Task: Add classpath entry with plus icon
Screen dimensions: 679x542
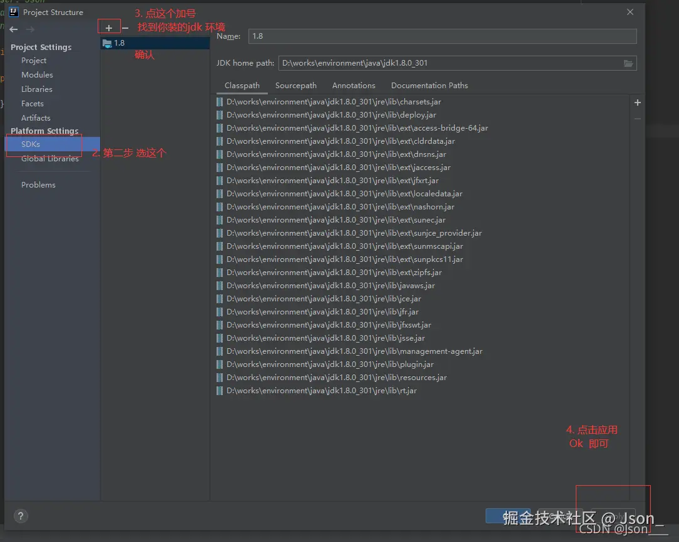Action: point(638,103)
